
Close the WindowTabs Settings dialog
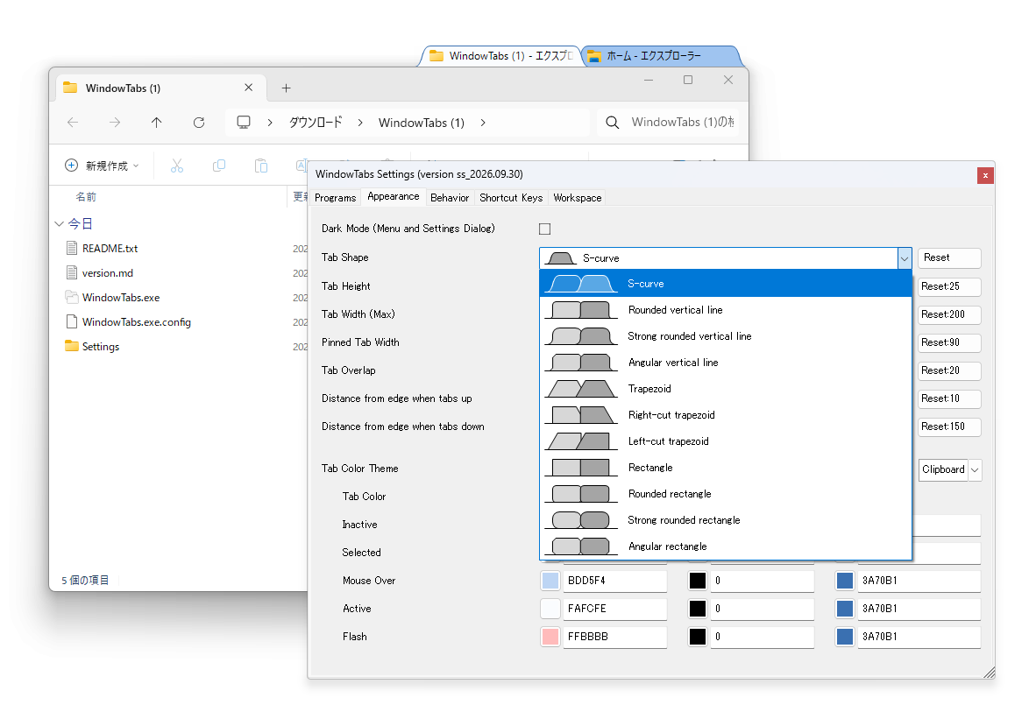point(985,176)
